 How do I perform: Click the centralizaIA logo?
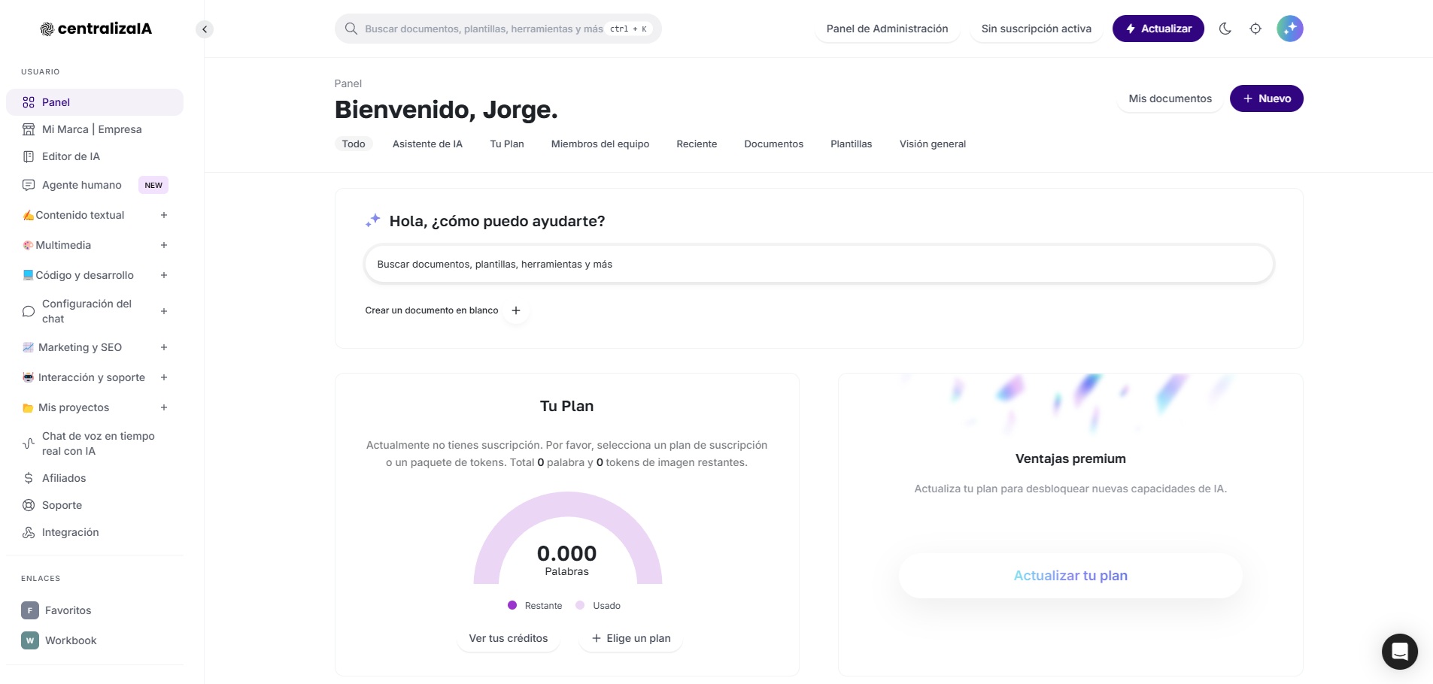click(96, 29)
